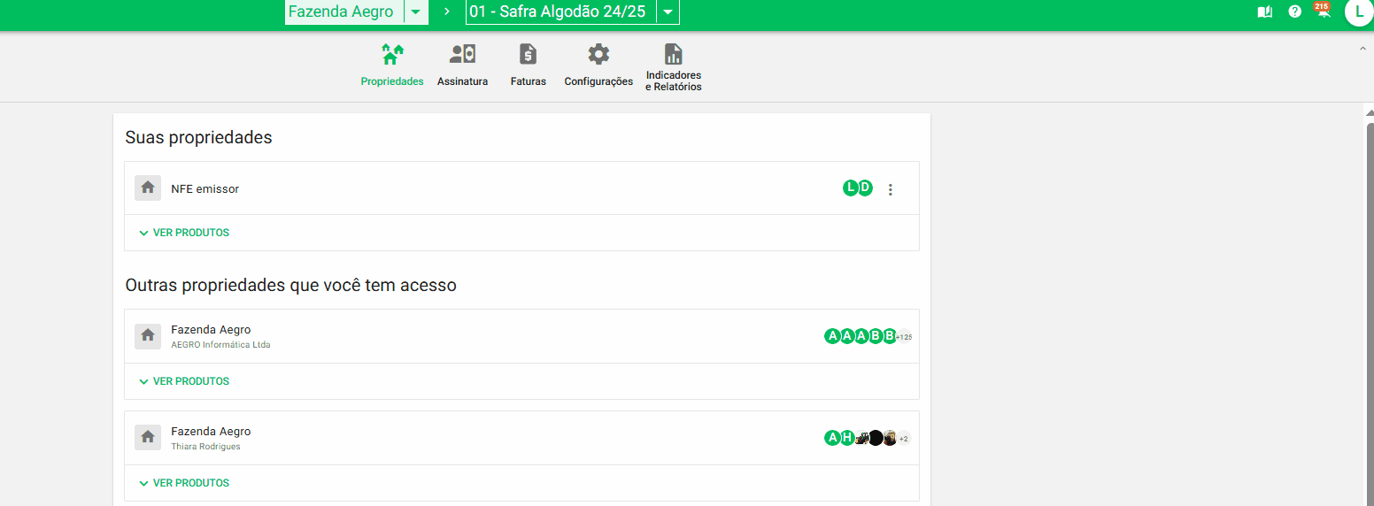
Task: Expand Ver Produtos under Thiara Rodrigues property
Action: (x=184, y=483)
